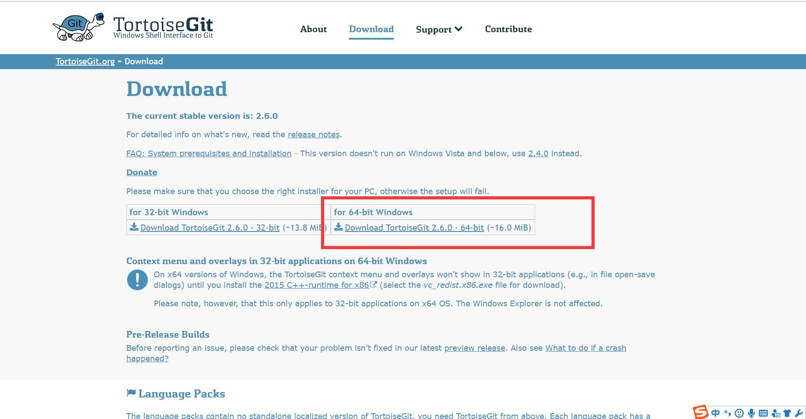Open the IME wrench settings icon
Image resolution: width=806 pixels, height=419 pixels.
(799, 413)
